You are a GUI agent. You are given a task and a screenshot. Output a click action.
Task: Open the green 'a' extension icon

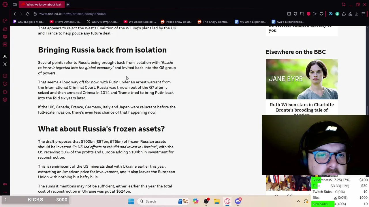click(337, 14)
